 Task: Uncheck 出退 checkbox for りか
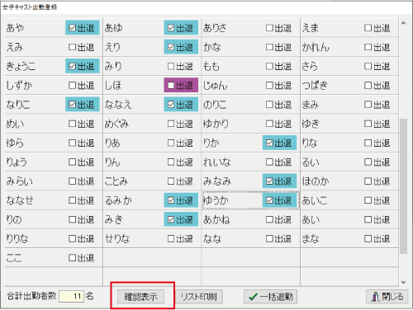[269, 143]
